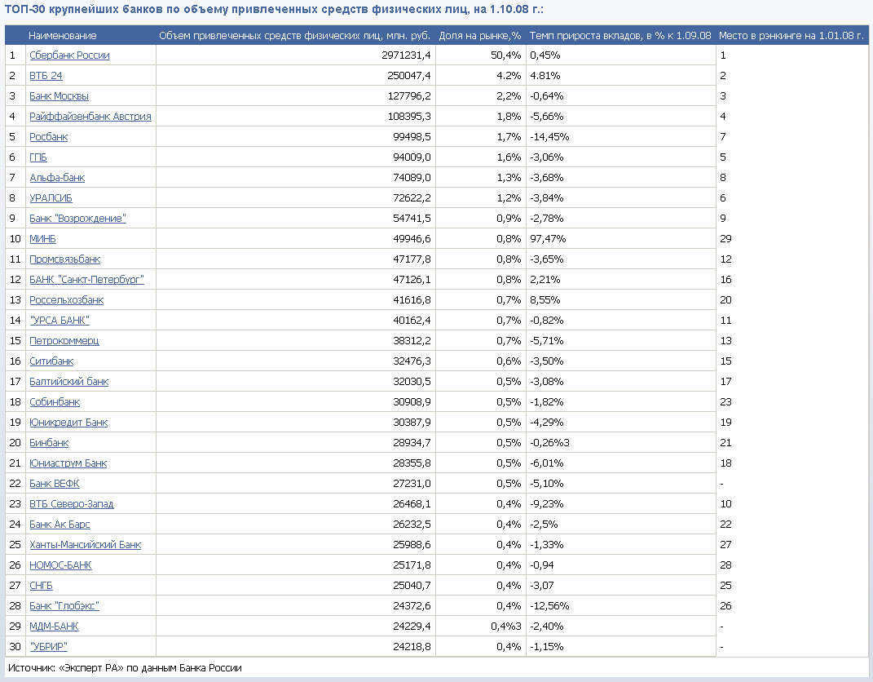Viewport: 873px width, 682px height.
Task: Open the УРАЛСИБ link
Action: [x=51, y=197]
